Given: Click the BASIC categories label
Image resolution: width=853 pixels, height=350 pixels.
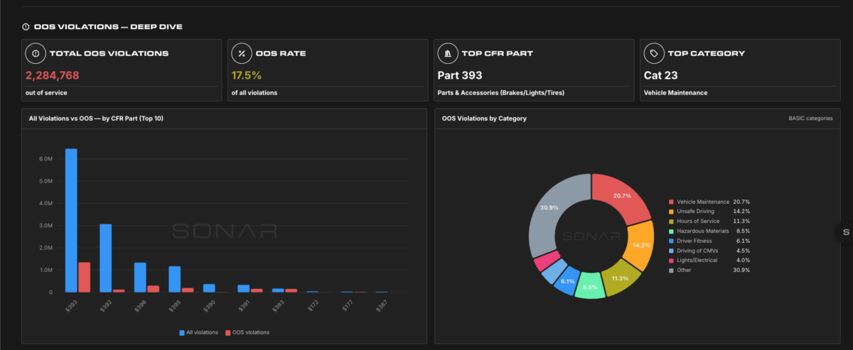Looking at the screenshot, I should click(x=810, y=119).
